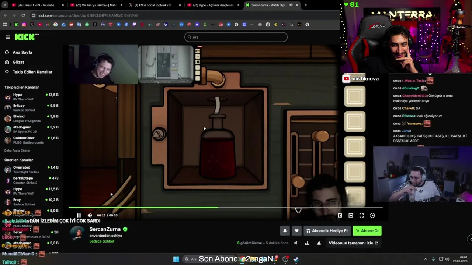Open the Kick bookmark in bookmarks bar

click(16, 25)
